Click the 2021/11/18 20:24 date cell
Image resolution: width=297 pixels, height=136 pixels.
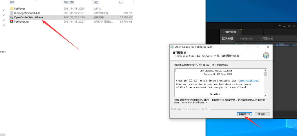pyautogui.click(x=74, y=8)
